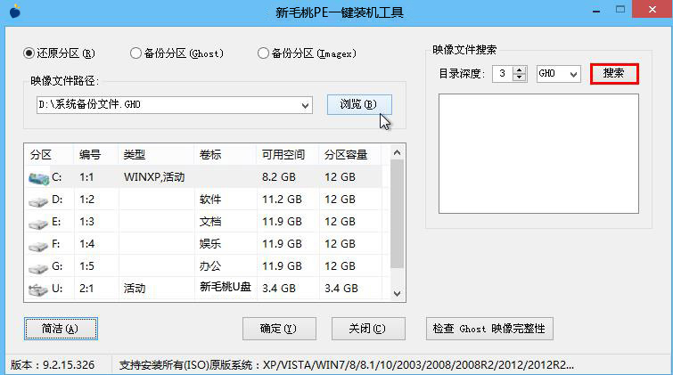Click the 类型 column header
This screenshot has height=375, width=673.
point(135,154)
